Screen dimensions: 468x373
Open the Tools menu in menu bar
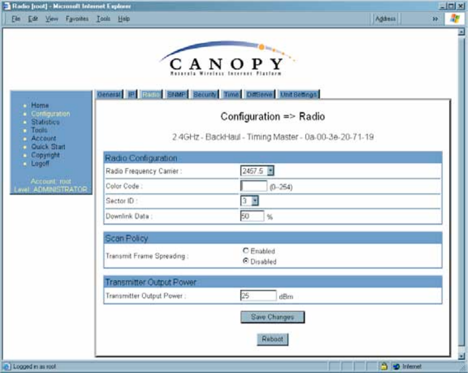(x=103, y=19)
